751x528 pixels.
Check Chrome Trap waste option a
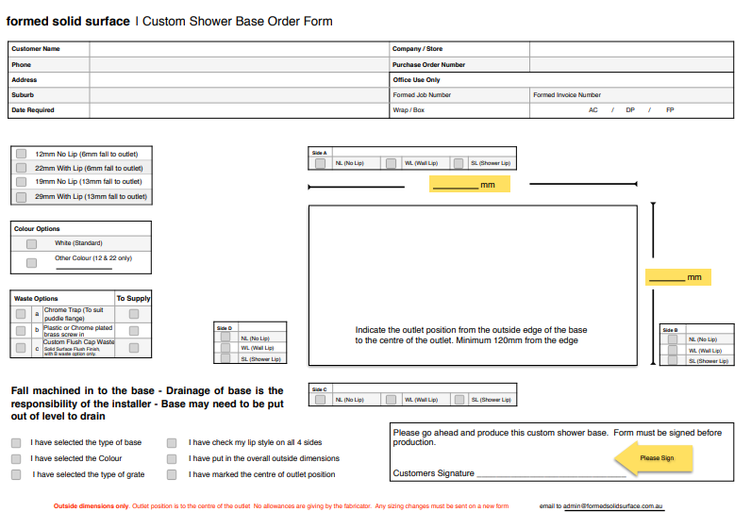pos(21,314)
